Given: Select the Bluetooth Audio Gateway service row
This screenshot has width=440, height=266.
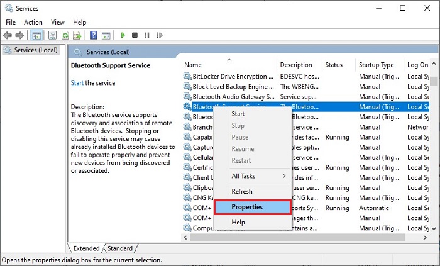Looking at the screenshot, I should 305,96.
